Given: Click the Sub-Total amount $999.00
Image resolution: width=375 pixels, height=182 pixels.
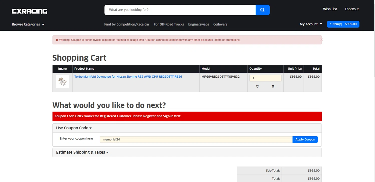Looking at the screenshot, I should [x=313, y=171].
